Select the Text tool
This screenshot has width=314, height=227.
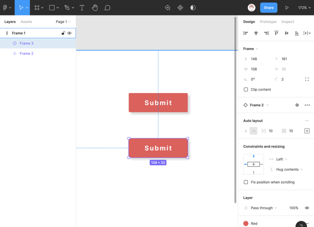point(82,7)
